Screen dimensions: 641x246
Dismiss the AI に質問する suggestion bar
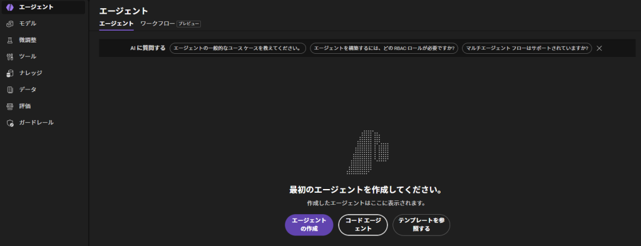coord(599,48)
